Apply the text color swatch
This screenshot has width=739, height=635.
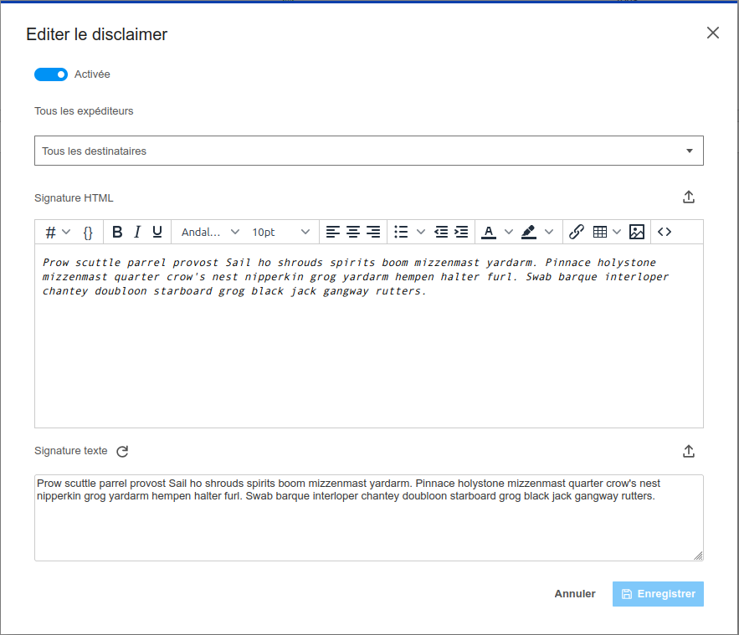click(489, 232)
